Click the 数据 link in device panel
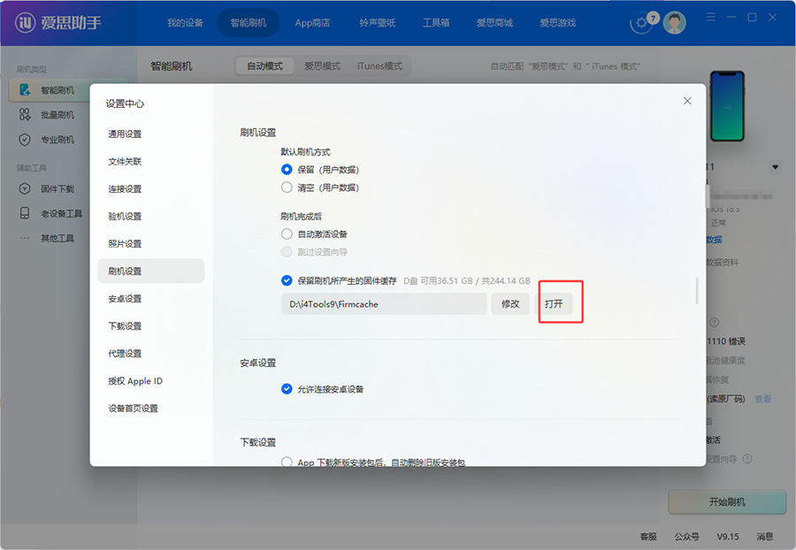This screenshot has height=550, width=796. pos(715,240)
